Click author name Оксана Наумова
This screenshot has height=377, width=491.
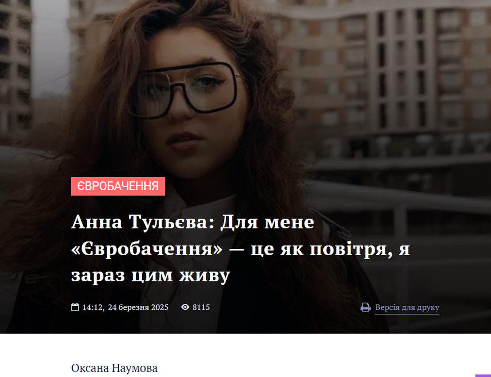click(x=114, y=368)
